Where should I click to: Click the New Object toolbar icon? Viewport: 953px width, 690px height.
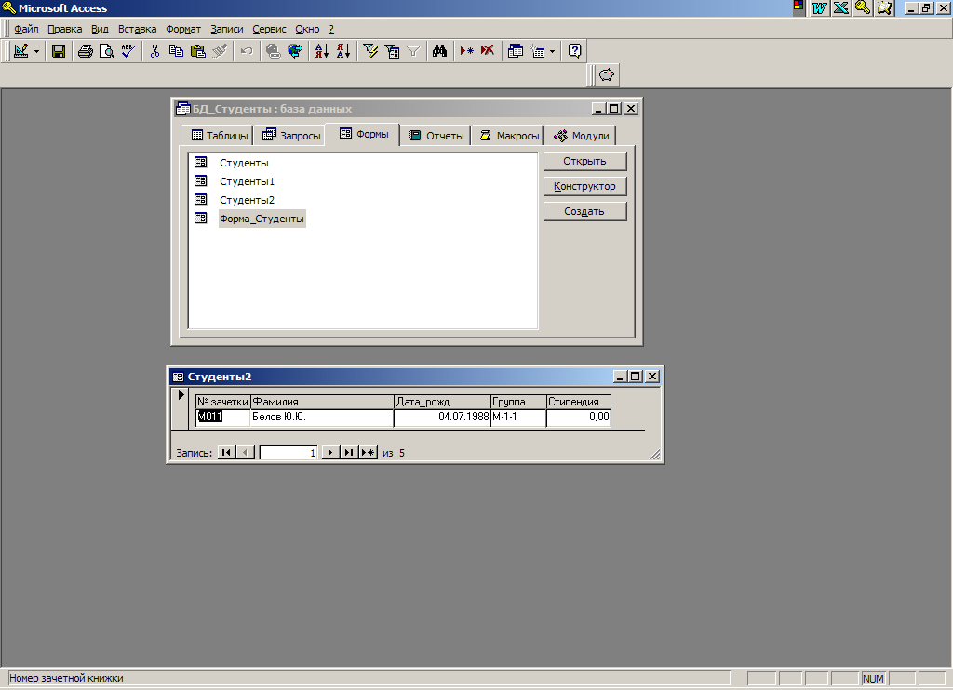537,51
